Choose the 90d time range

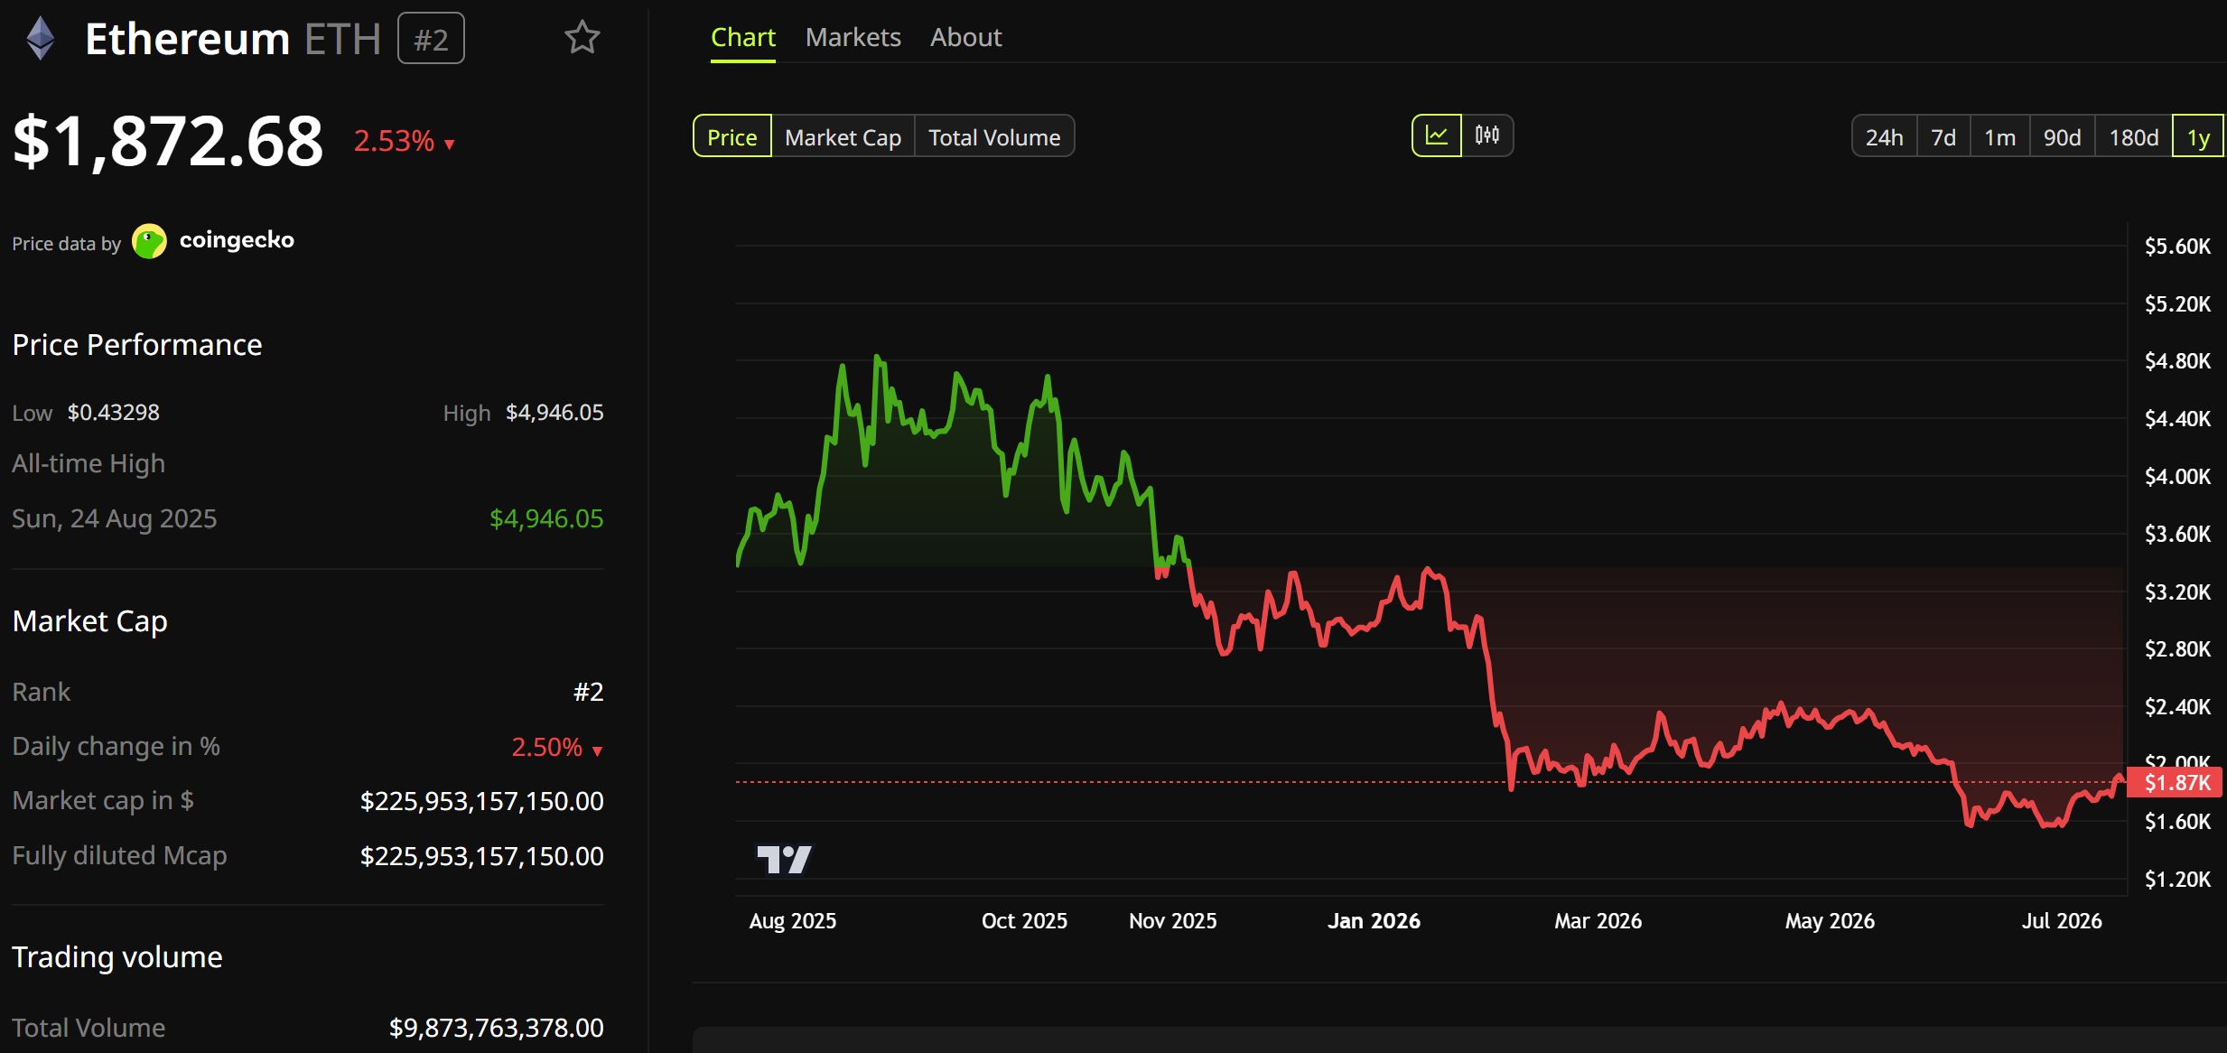click(x=2062, y=136)
